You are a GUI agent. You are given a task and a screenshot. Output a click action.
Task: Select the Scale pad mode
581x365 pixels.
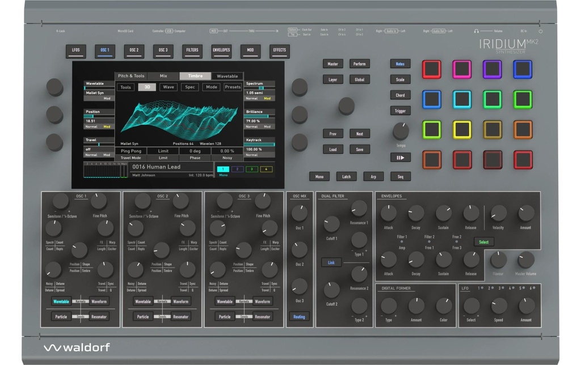[400, 79]
